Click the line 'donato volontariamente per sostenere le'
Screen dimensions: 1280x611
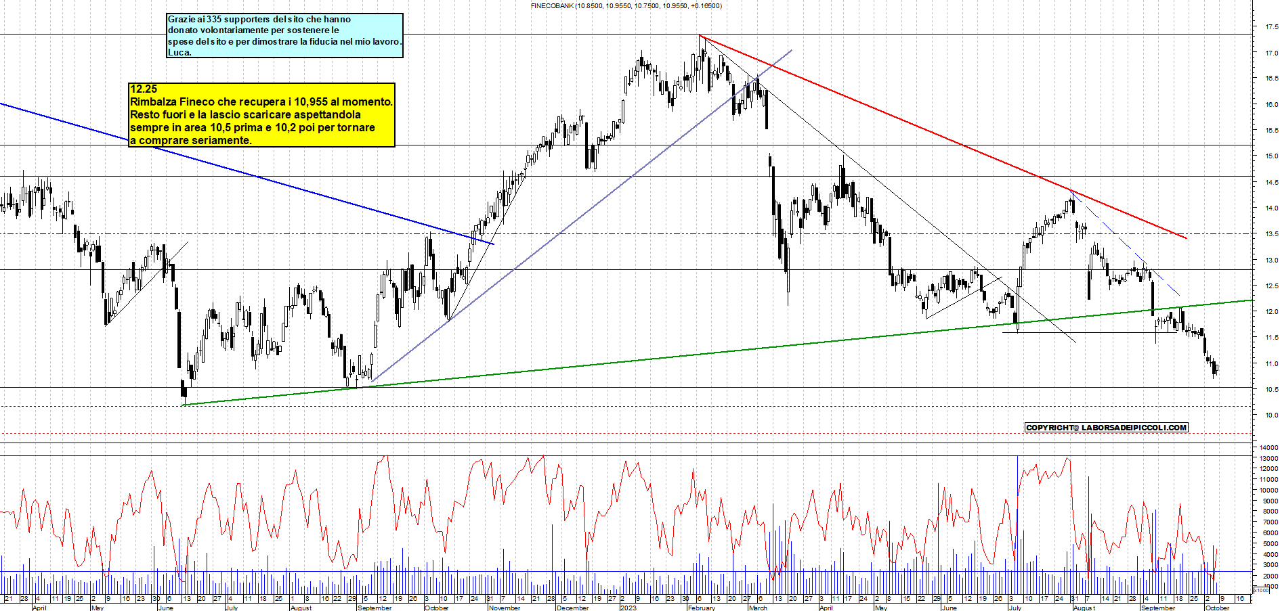pos(253,30)
